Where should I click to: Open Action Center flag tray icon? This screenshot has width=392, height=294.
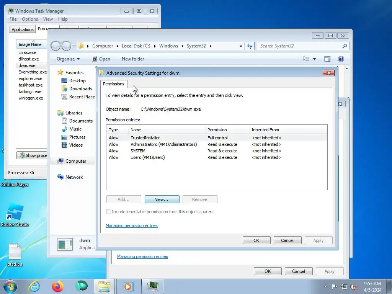(x=335, y=287)
